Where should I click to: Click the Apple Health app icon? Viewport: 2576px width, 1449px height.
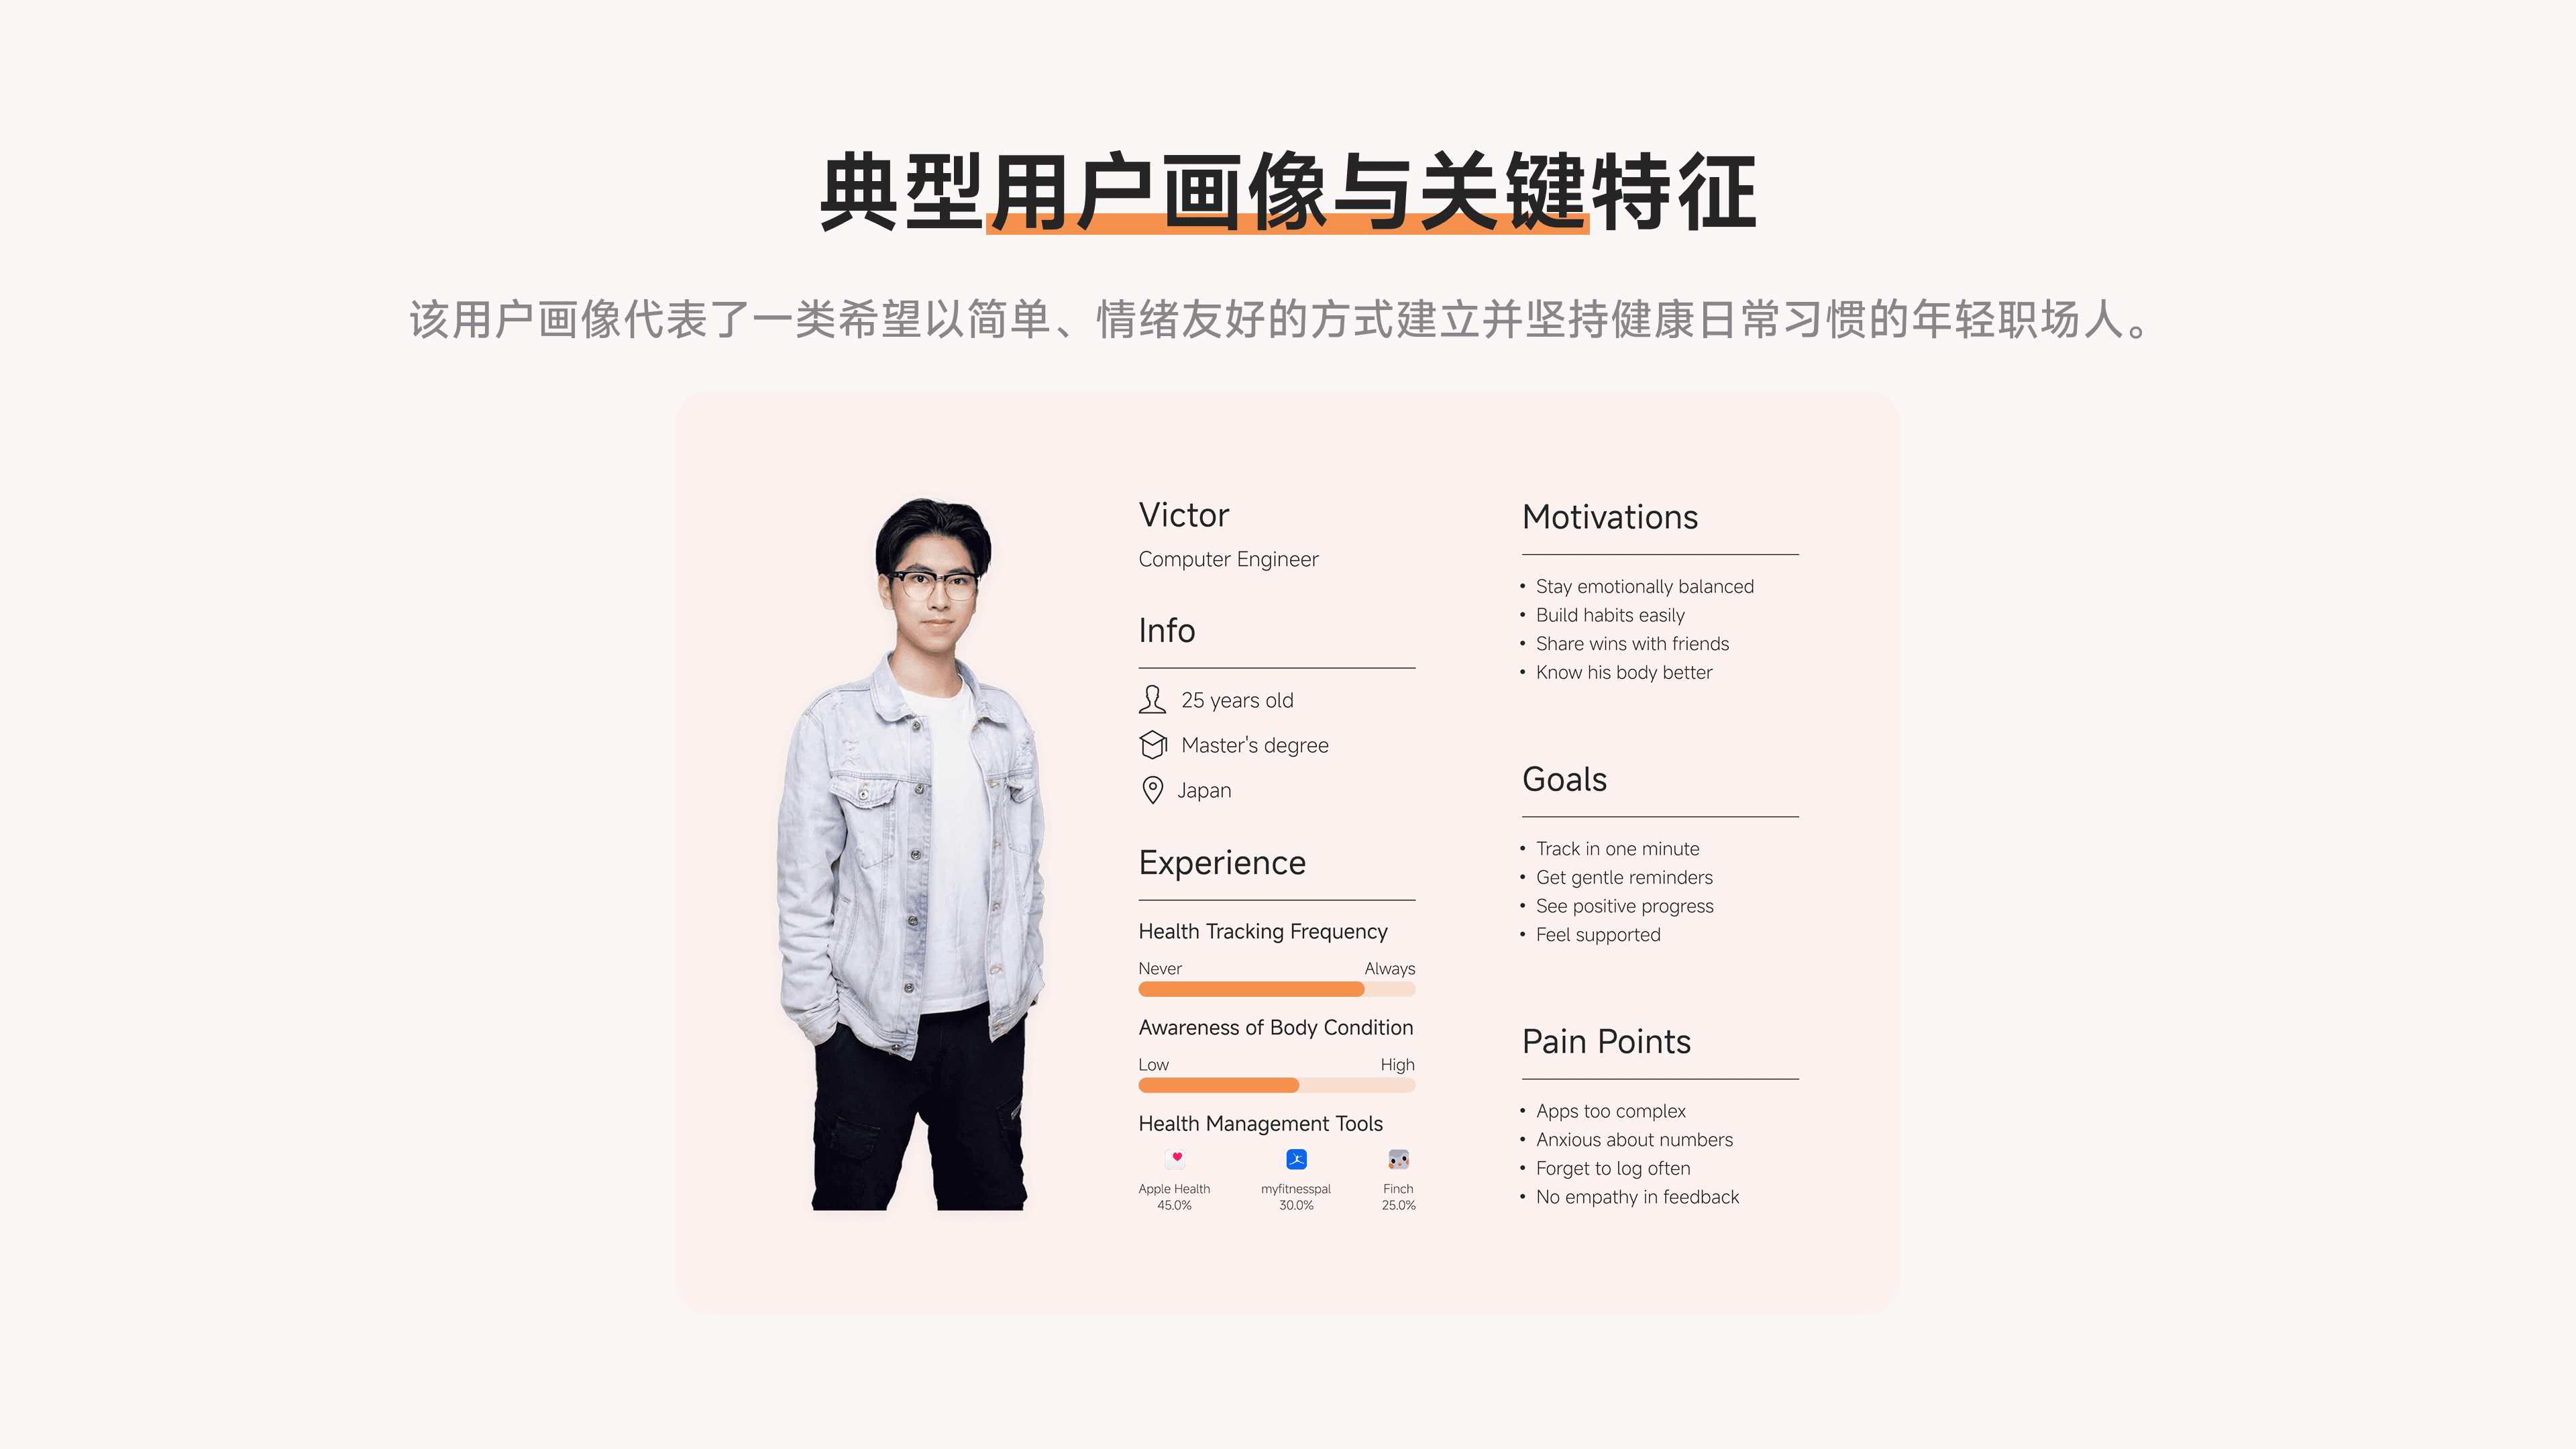tap(1175, 1159)
